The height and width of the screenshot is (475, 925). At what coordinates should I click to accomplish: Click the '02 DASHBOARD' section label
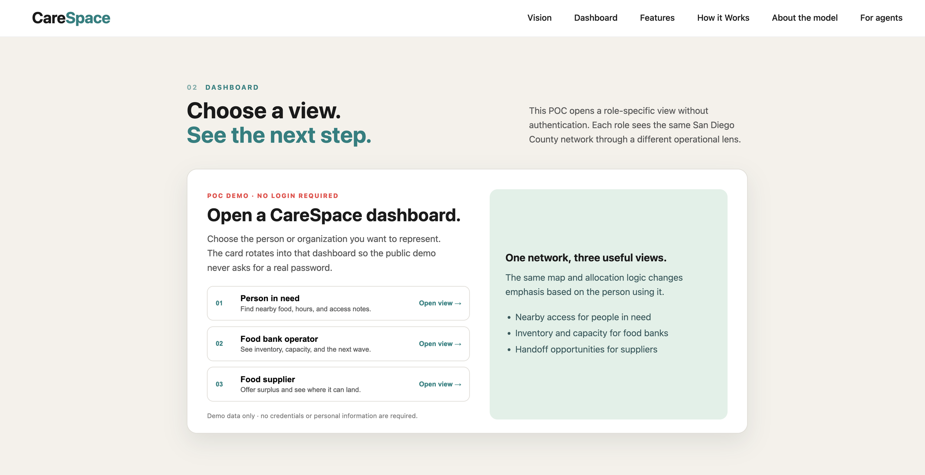click(x=223, y=87)
